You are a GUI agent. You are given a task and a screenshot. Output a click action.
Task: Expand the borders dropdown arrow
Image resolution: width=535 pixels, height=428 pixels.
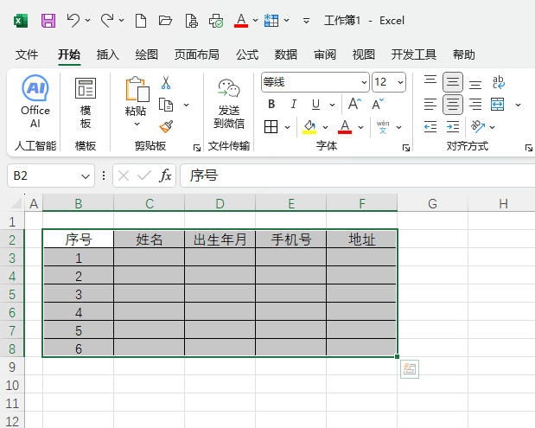coord(287,127)
